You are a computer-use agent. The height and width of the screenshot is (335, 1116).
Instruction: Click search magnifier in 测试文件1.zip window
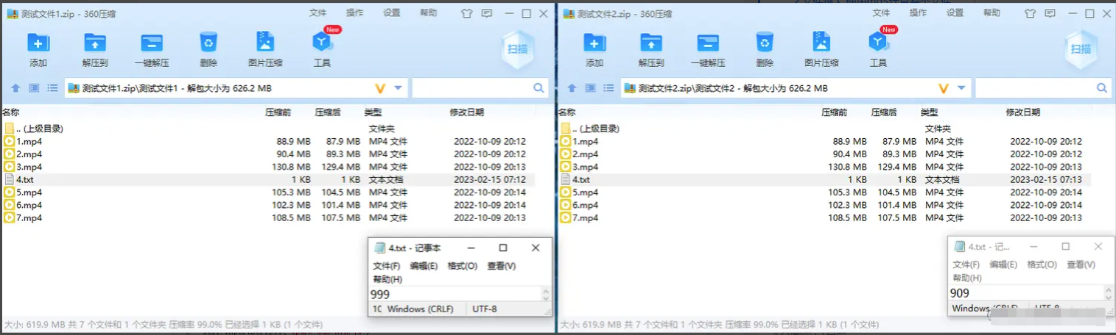coord(538,88)
